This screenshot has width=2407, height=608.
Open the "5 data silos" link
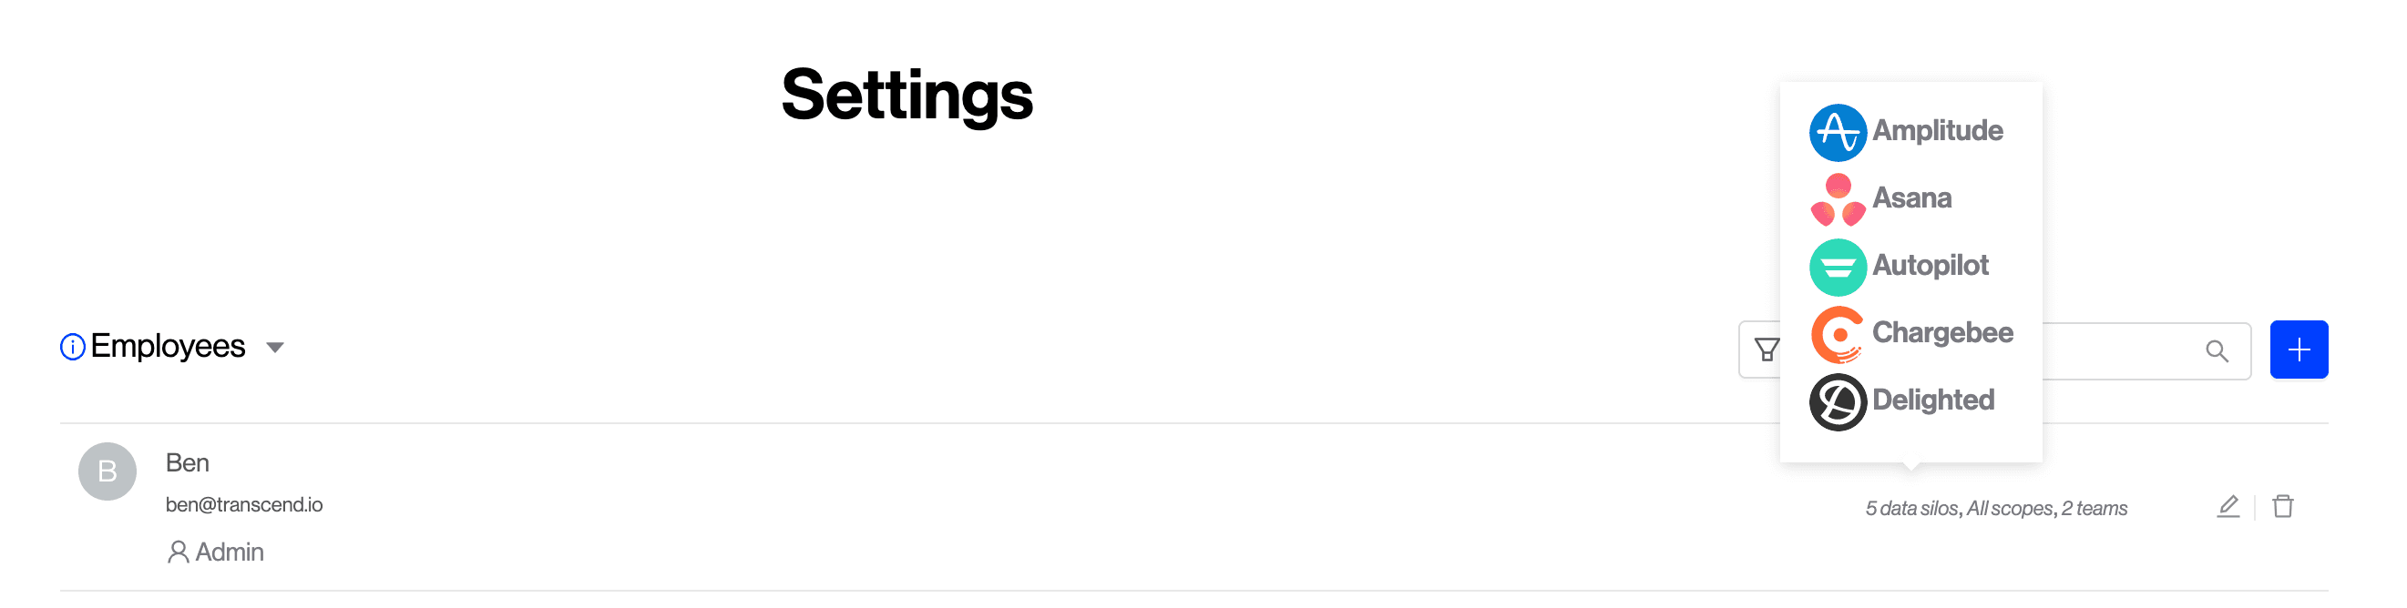click(1910, 509)
